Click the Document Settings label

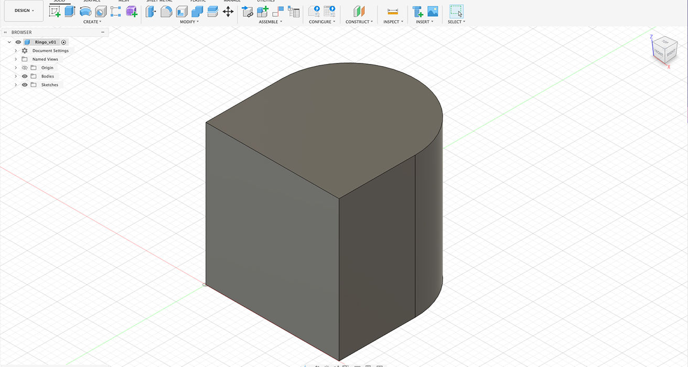(x=50, y=50)
